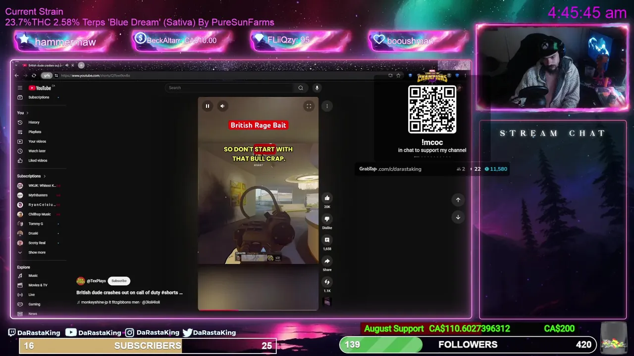Share the current Short
The width and height of the screenshot is (634, 356).
[327, 261]
